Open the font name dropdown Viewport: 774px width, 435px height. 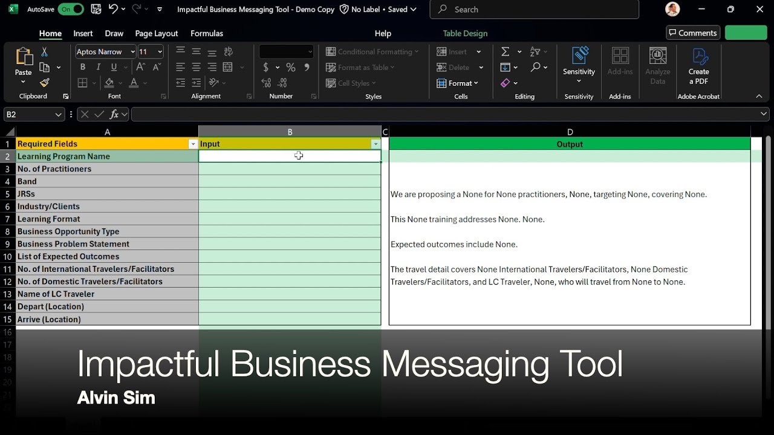(x=132, y=52)
